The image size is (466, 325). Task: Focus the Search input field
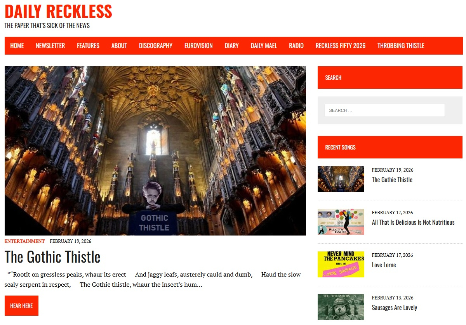385,110
